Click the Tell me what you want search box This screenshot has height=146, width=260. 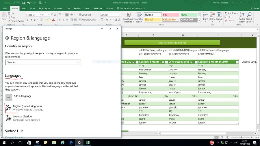[131, 8]
